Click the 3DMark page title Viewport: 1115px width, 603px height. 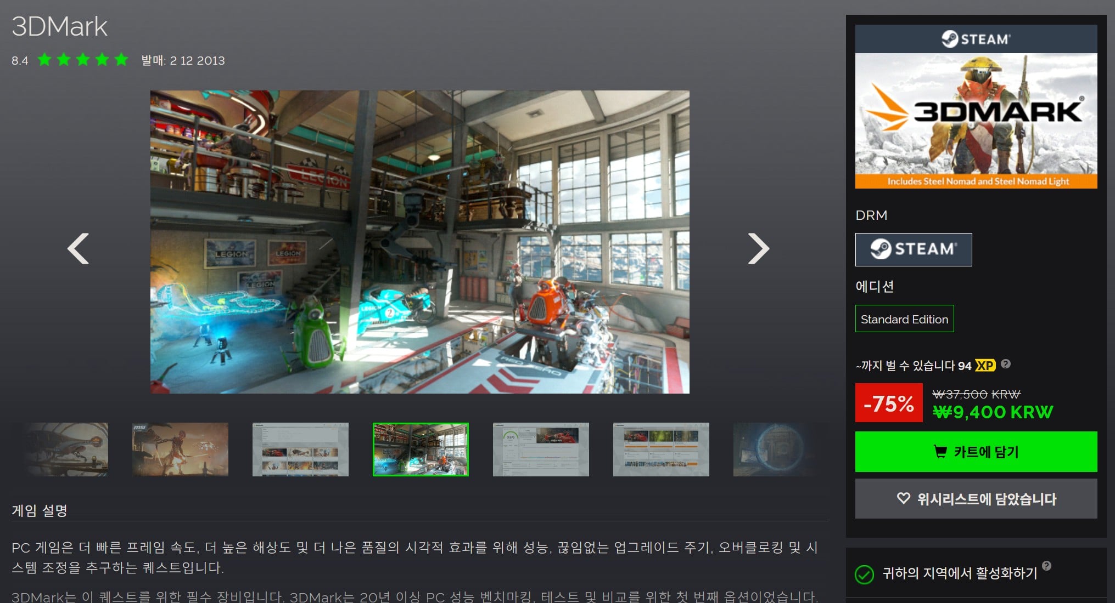(x=59, y=26)
